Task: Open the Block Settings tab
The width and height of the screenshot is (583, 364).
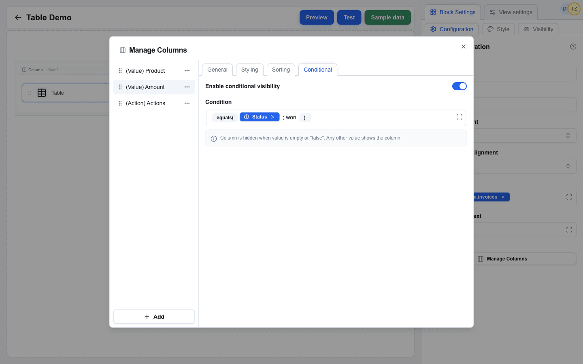Action: point(453,12)
